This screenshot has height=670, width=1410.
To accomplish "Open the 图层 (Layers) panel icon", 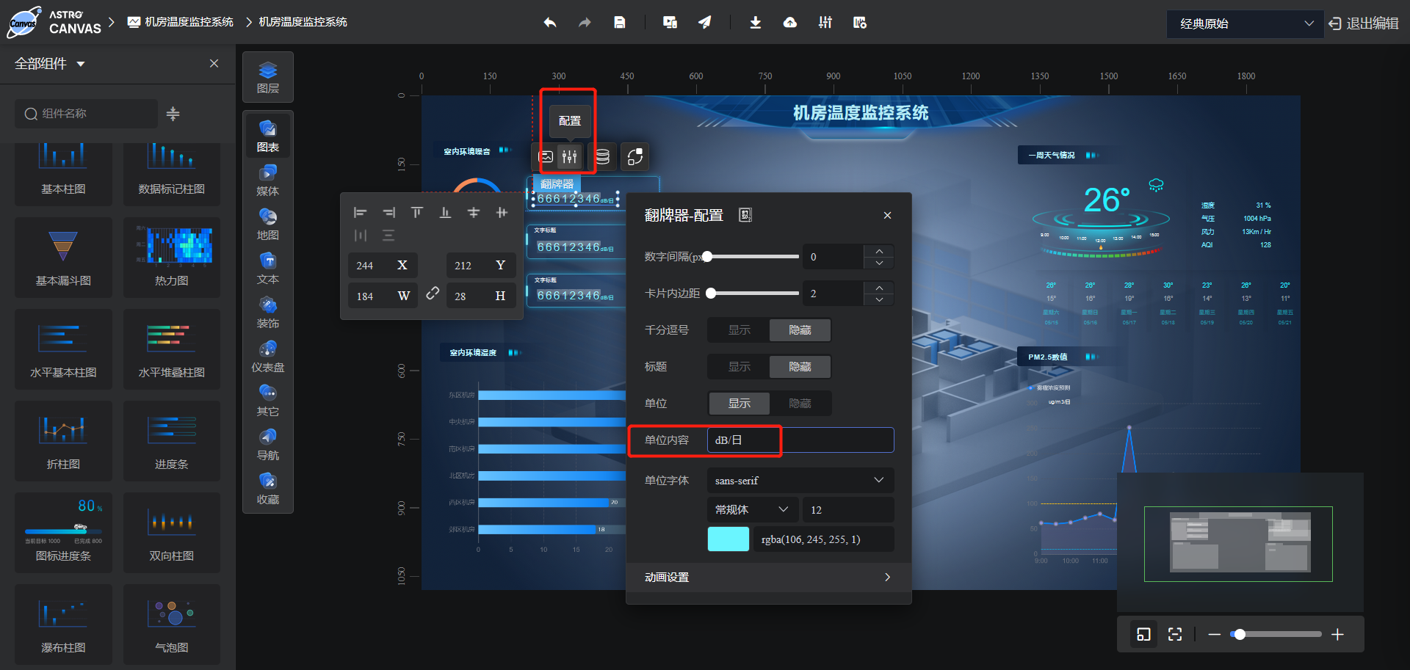I will (x=267, y=76).
